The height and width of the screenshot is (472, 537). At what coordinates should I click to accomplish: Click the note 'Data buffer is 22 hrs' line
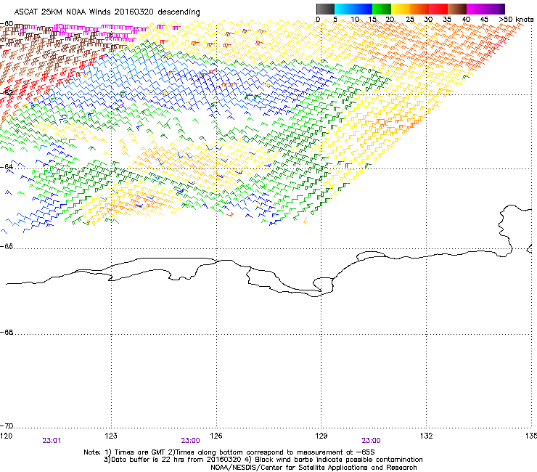tap(263, 460)
